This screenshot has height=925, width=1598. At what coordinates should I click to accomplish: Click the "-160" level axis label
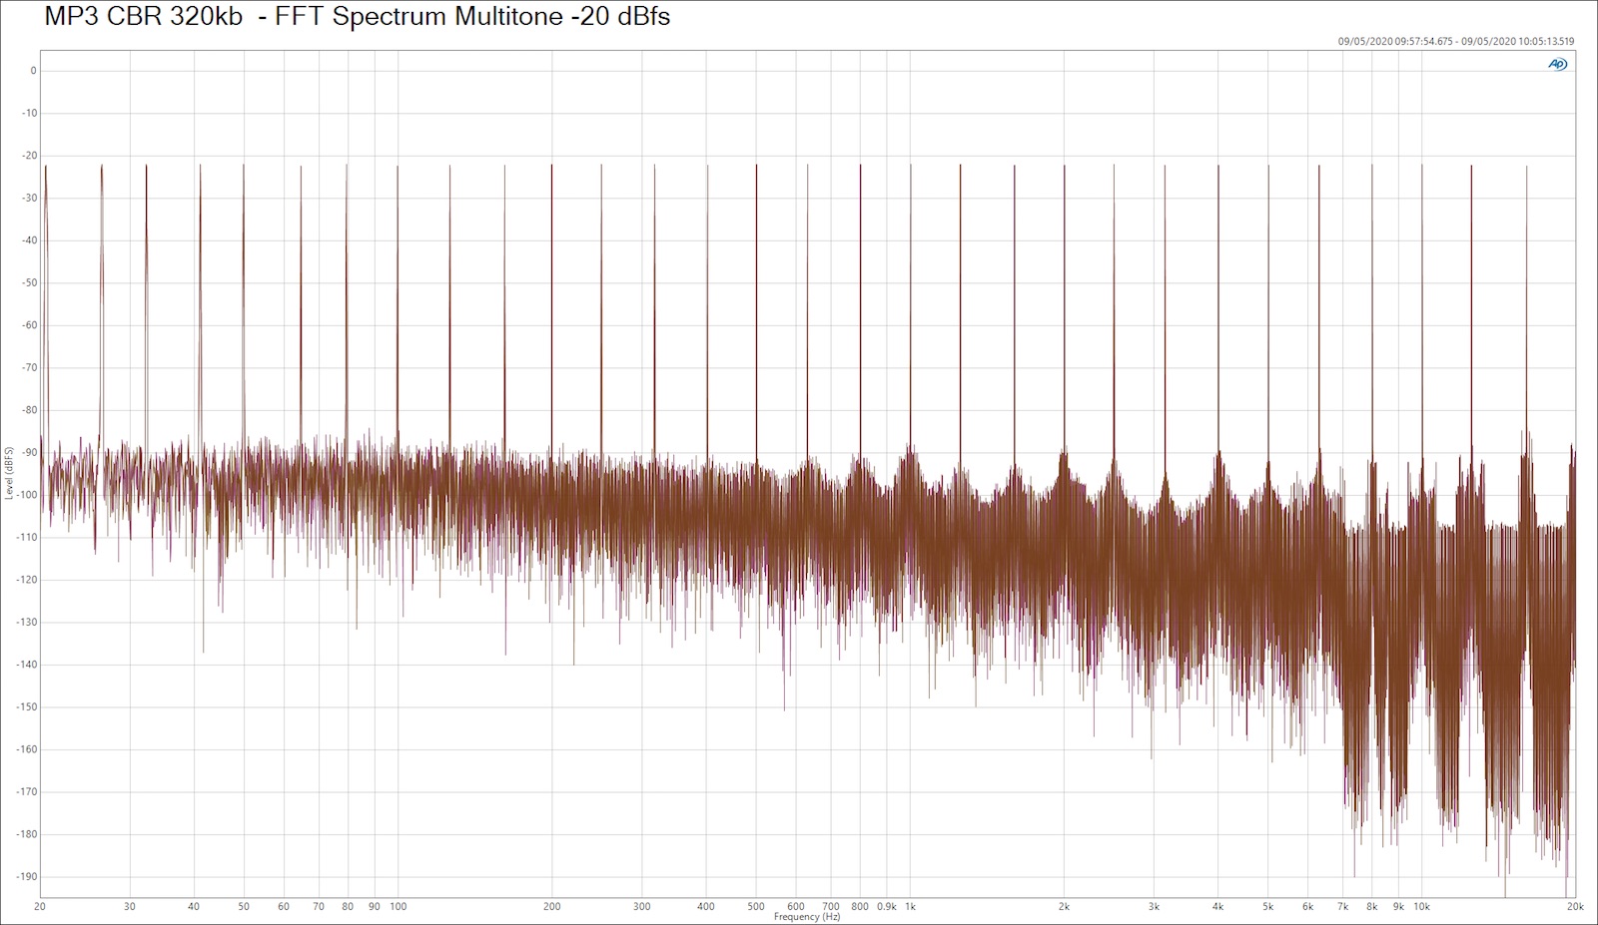(x=27, y=749)
